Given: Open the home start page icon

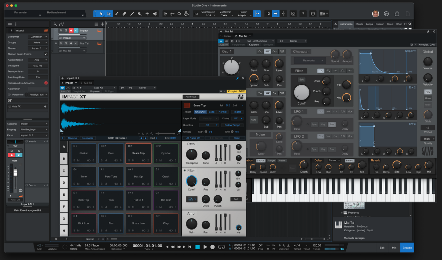Looking at the screenshot, I should (397, 14).
